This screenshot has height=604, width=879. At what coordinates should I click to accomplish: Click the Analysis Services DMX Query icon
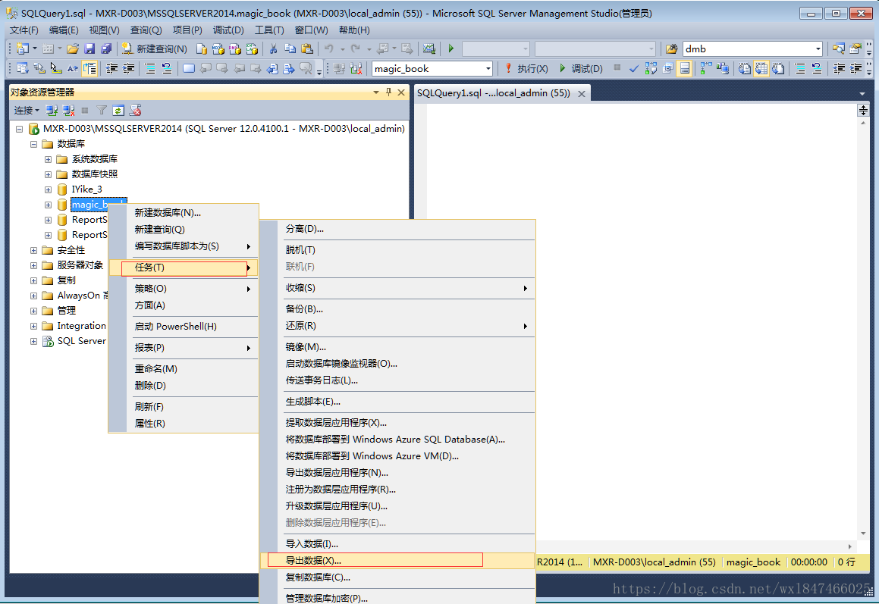point(235,49)
